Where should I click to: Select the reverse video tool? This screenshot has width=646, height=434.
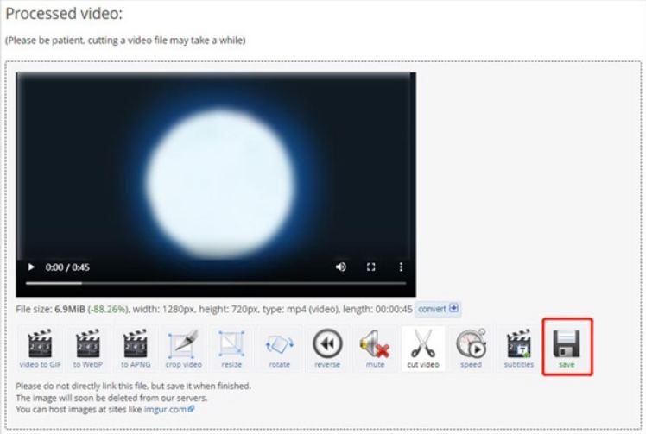pyautogui.click(x=327, y=349)
